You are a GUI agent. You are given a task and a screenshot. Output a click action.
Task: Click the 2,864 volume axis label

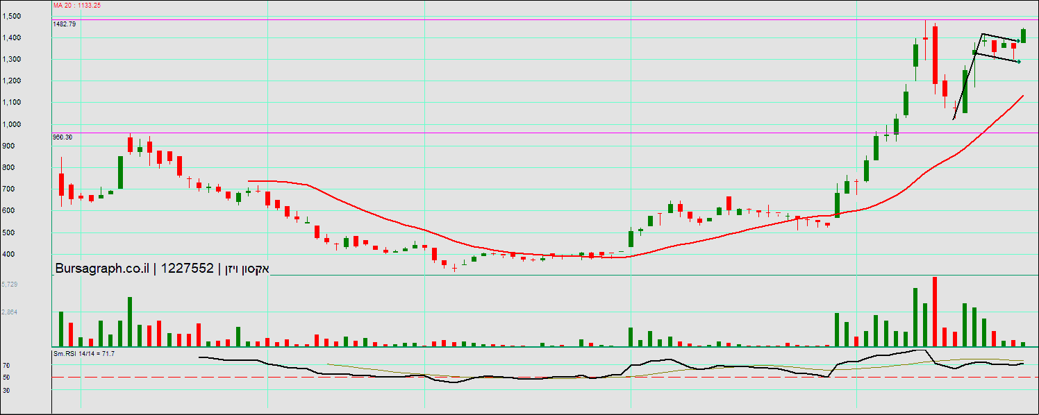click(9, 312)
